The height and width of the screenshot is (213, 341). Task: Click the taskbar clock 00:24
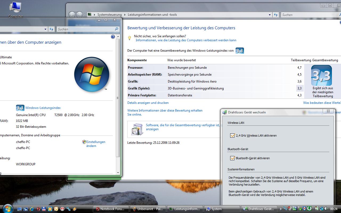334,209
